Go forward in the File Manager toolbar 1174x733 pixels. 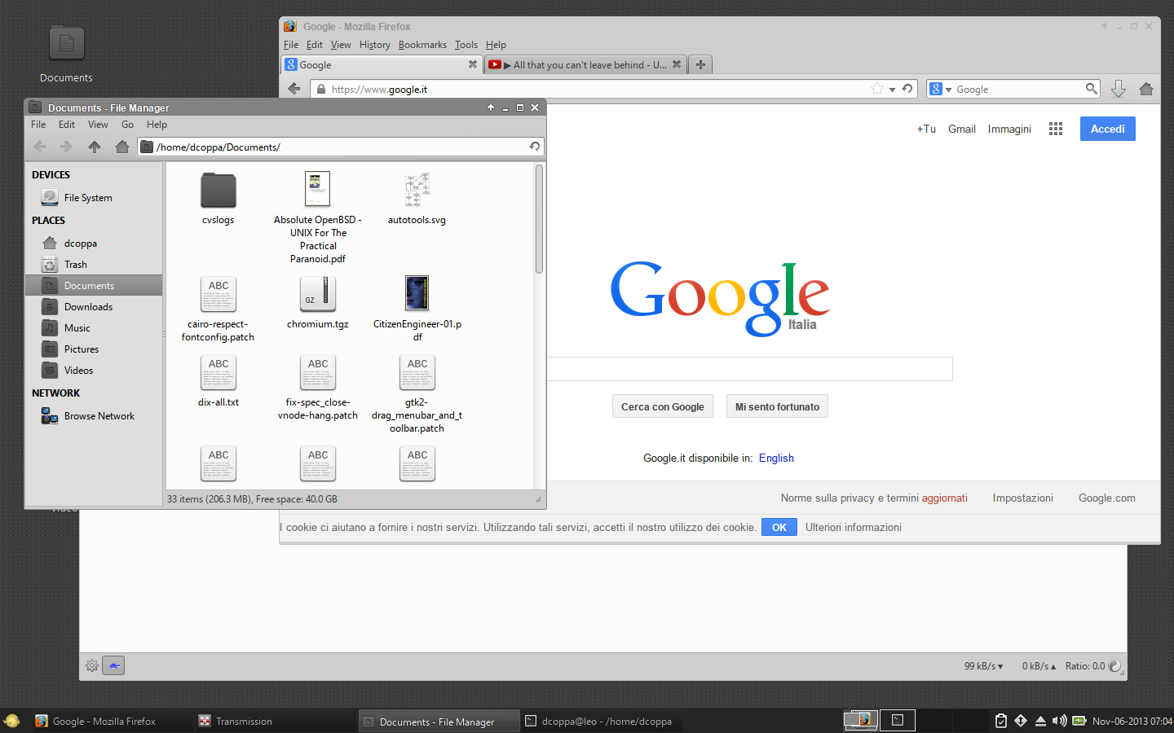(67, 147)
